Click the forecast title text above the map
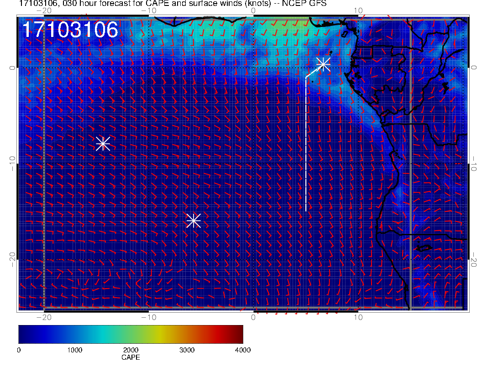This screenshot has width=482, height=372. [173, 4]
